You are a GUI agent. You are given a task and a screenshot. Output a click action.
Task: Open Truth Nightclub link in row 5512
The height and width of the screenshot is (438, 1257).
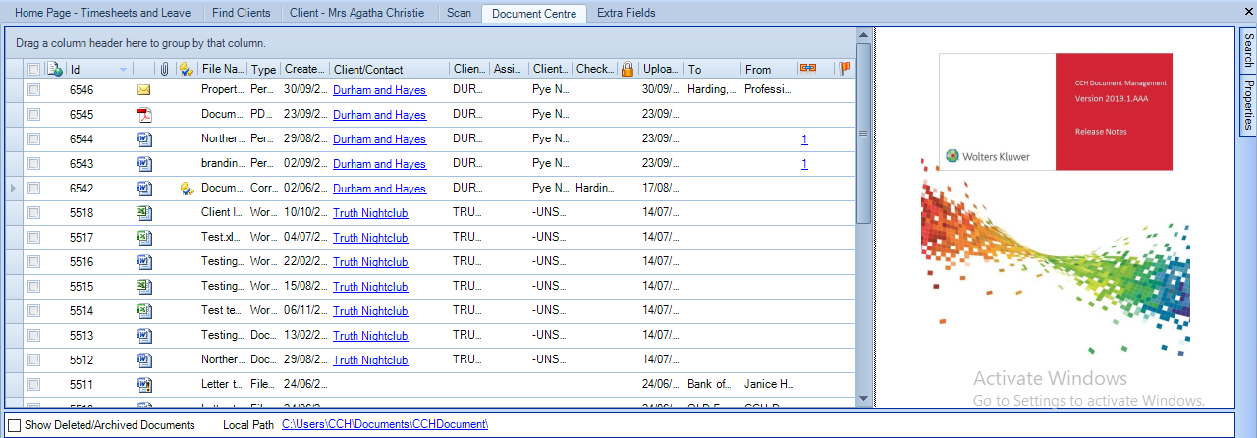click(370, 359)
